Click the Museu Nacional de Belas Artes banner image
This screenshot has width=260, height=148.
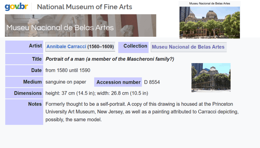[x=80, y=25]
